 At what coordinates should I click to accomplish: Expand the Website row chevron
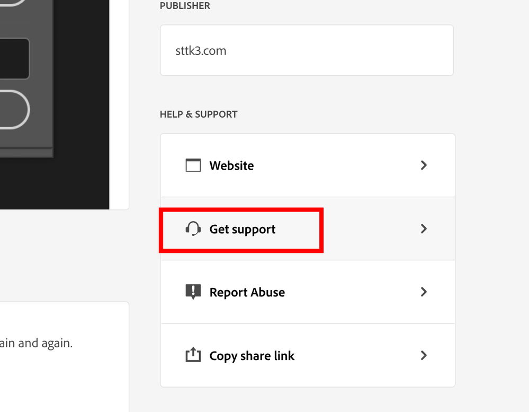coord(424,165)
